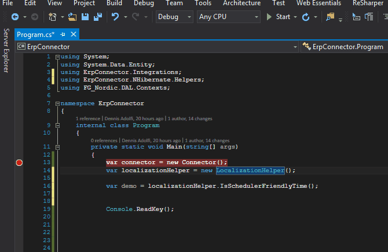Open the View menu

point(54,3)
